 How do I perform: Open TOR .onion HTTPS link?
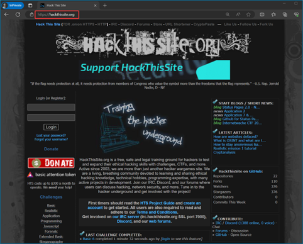coord(79,25)
